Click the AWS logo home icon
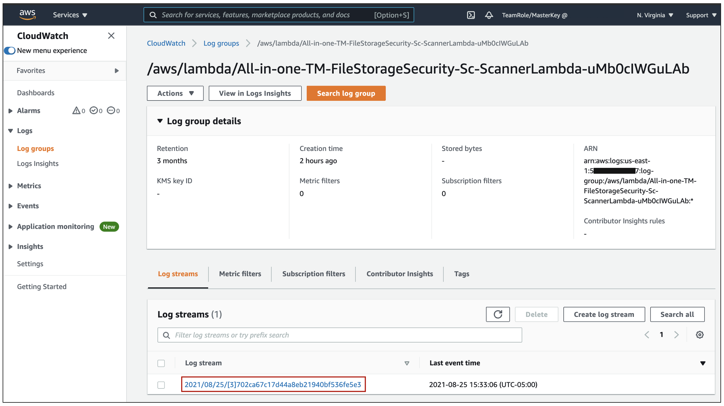 point(27,15)
